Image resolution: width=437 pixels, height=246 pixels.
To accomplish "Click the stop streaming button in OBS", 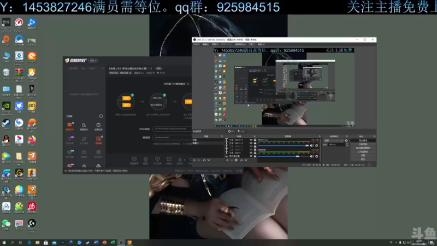I will pos(363,140).
